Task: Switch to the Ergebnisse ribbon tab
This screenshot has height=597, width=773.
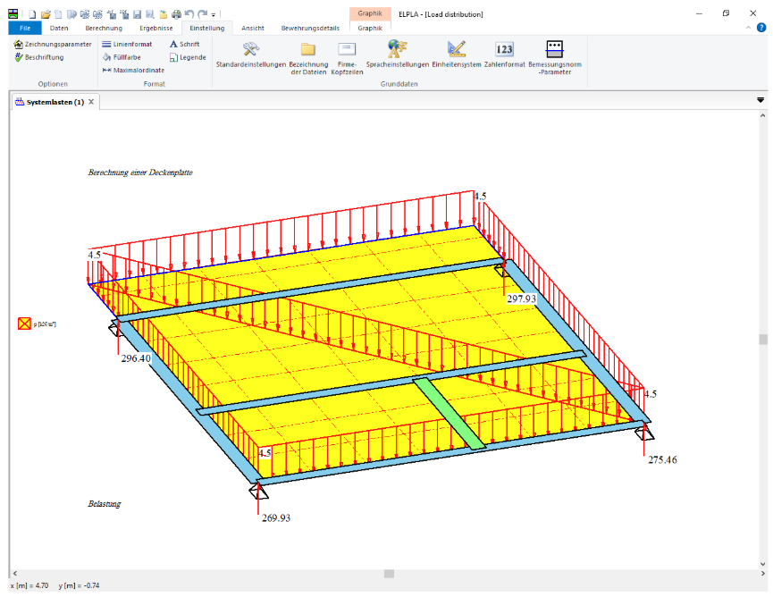Action: point(155,28)
